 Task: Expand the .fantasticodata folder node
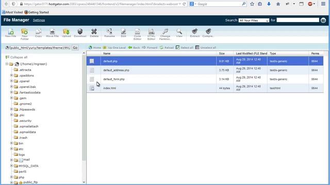coord(11,92)
